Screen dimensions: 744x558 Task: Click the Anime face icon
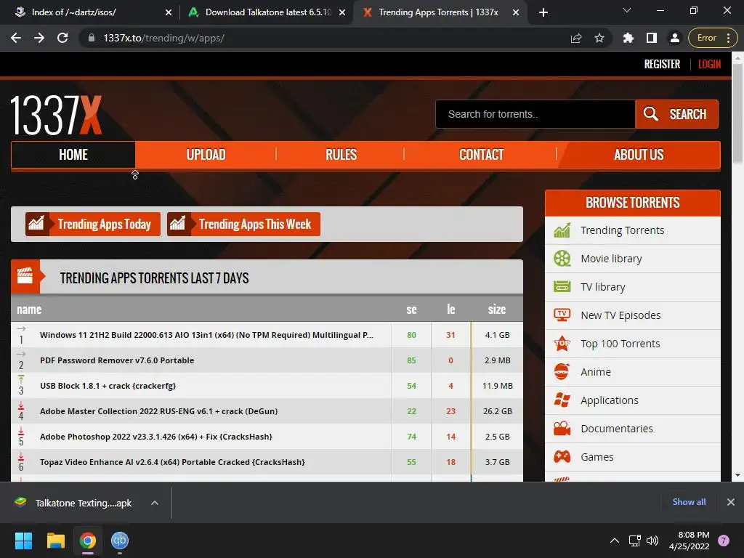pos(562,371)
